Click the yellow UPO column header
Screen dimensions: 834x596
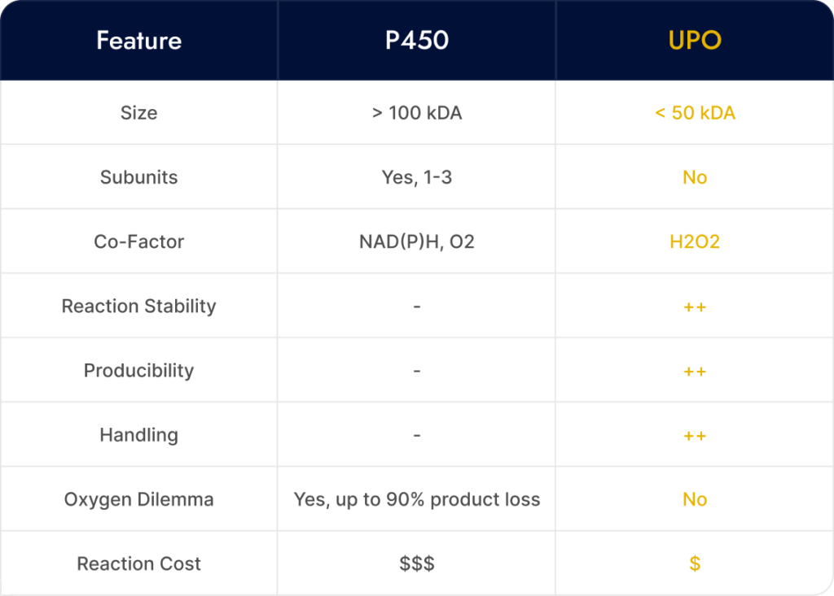tap(694, 41)
